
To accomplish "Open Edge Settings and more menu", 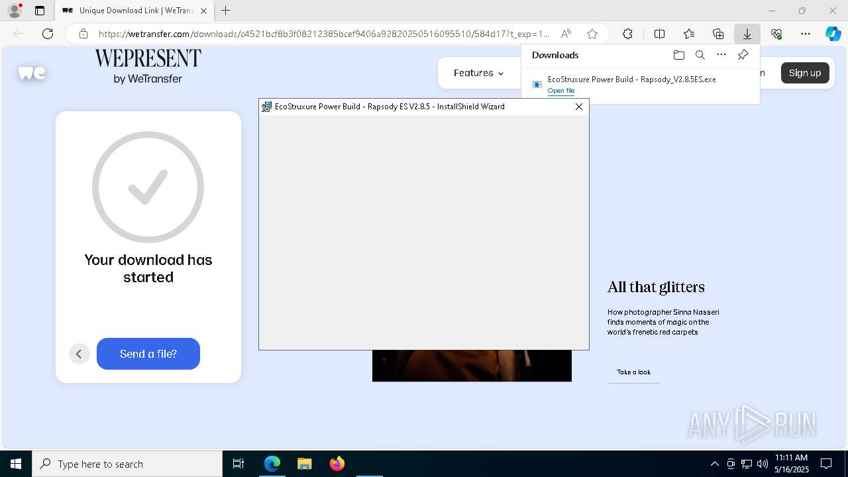I will pos(806,34).
